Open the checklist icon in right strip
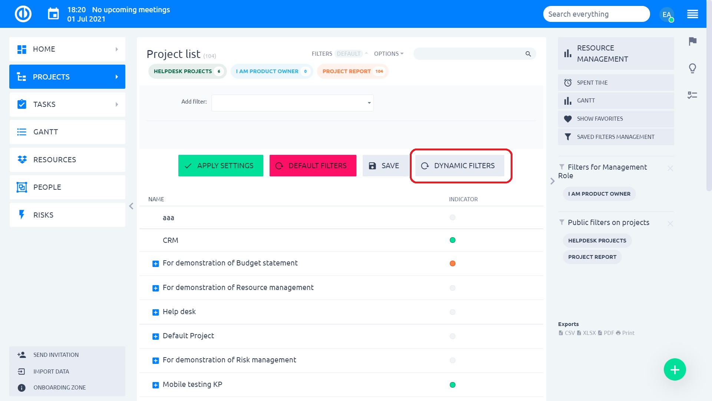 692,95
